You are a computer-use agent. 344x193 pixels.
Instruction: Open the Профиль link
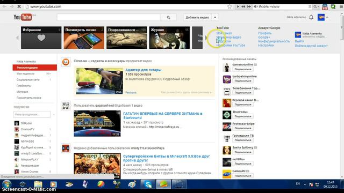[x=265, y=33]
